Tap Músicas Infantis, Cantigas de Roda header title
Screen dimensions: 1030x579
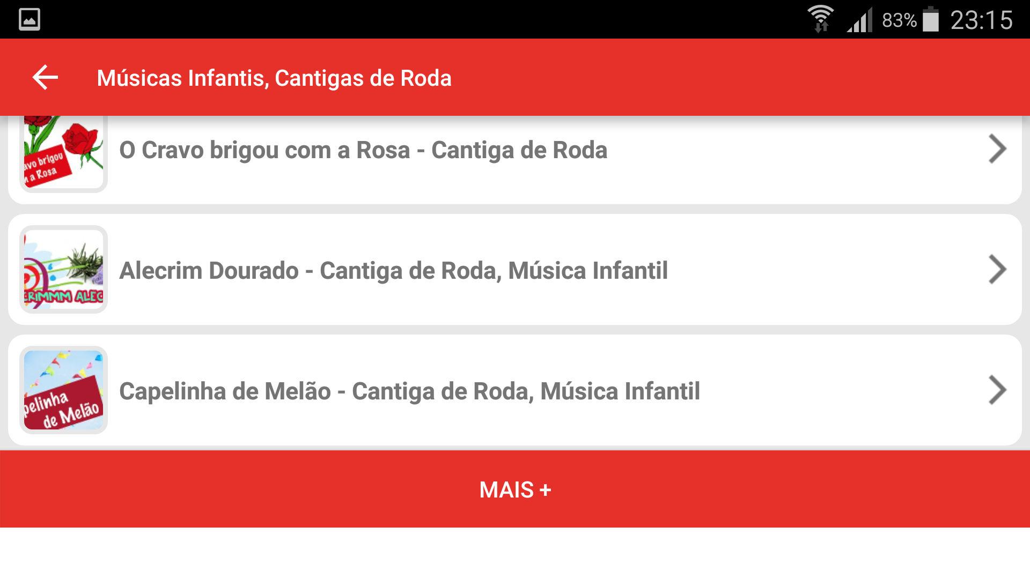tap(274, 78)
